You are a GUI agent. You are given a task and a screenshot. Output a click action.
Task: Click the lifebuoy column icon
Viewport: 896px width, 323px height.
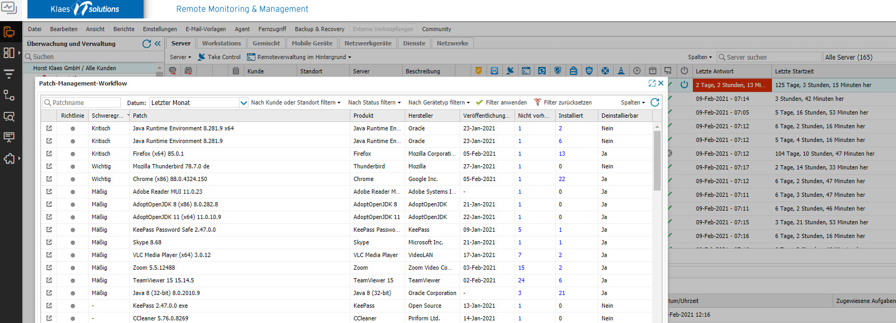pos(605,71)
